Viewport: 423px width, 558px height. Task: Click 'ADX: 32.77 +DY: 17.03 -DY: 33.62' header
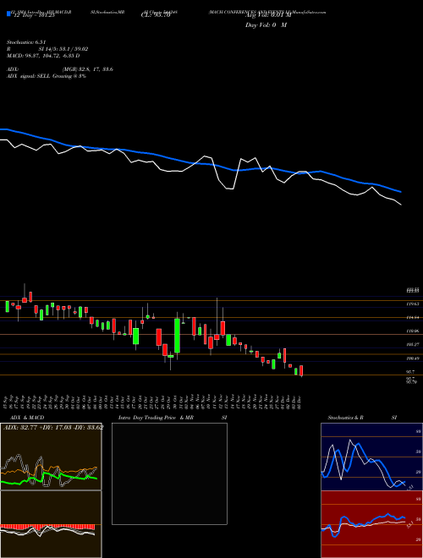53,428
